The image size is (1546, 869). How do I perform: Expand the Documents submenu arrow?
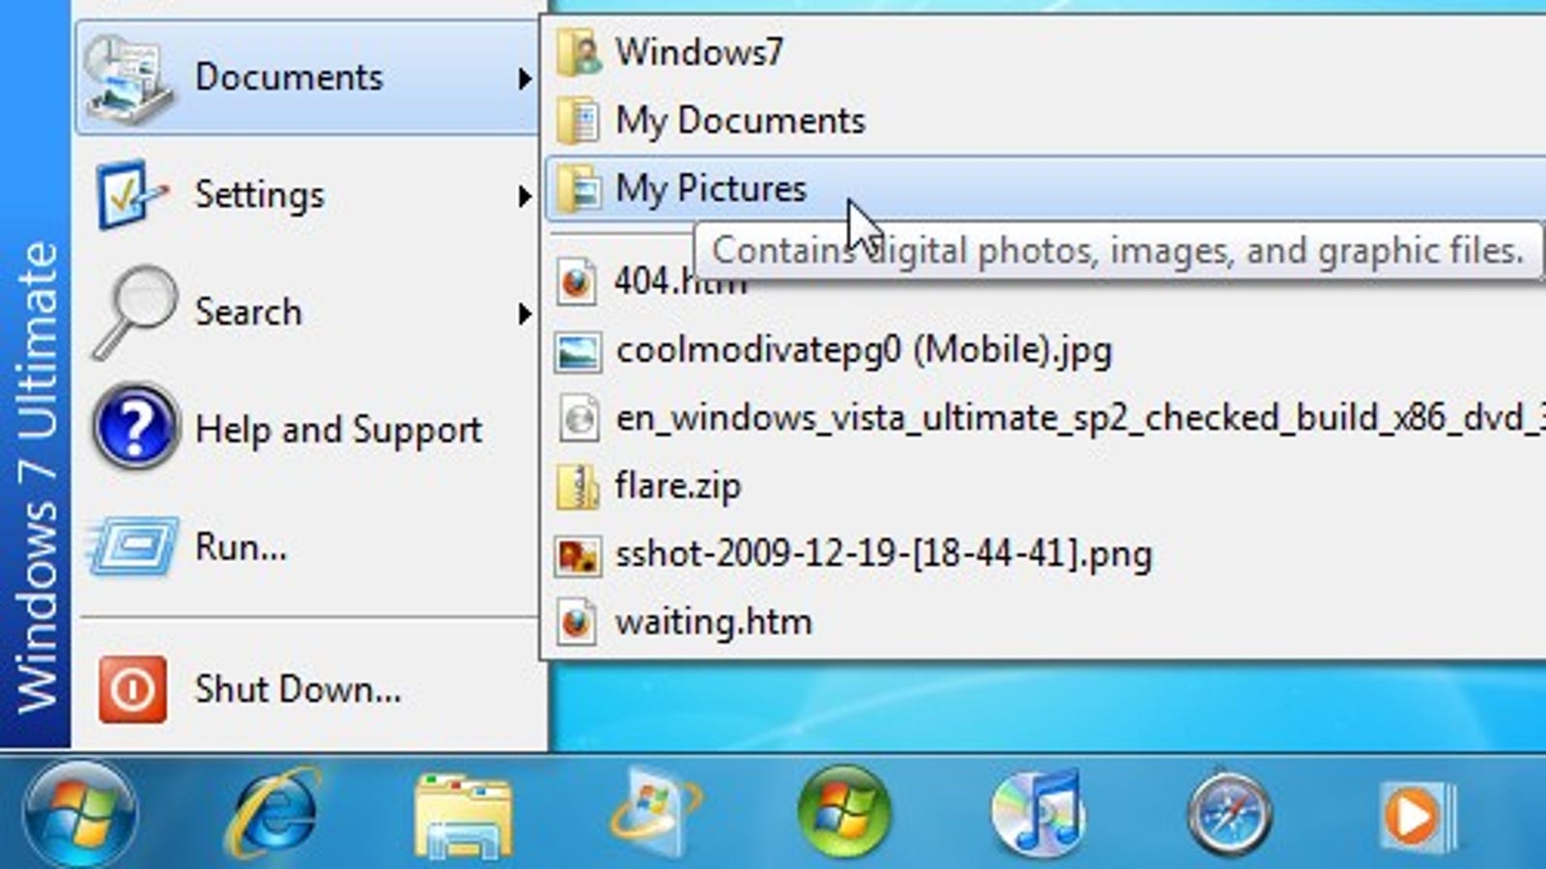524,78
